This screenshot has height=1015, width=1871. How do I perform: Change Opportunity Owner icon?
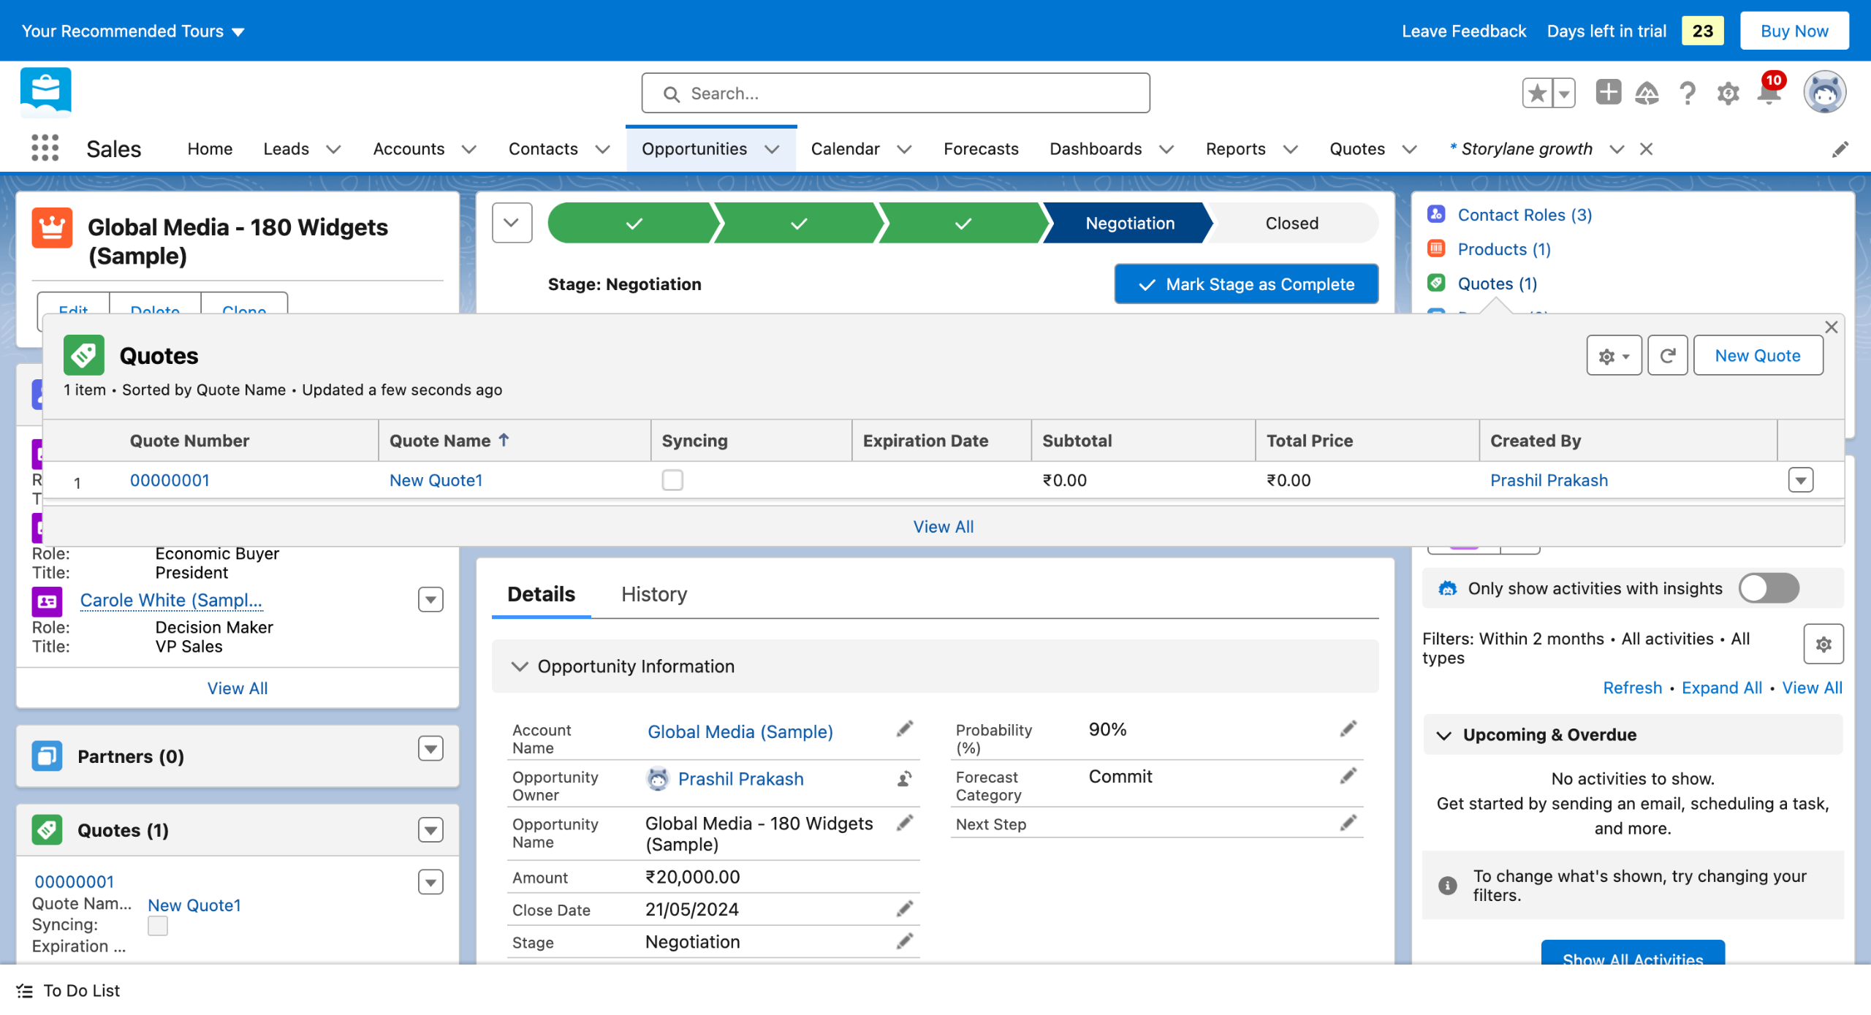click(905, 779)
